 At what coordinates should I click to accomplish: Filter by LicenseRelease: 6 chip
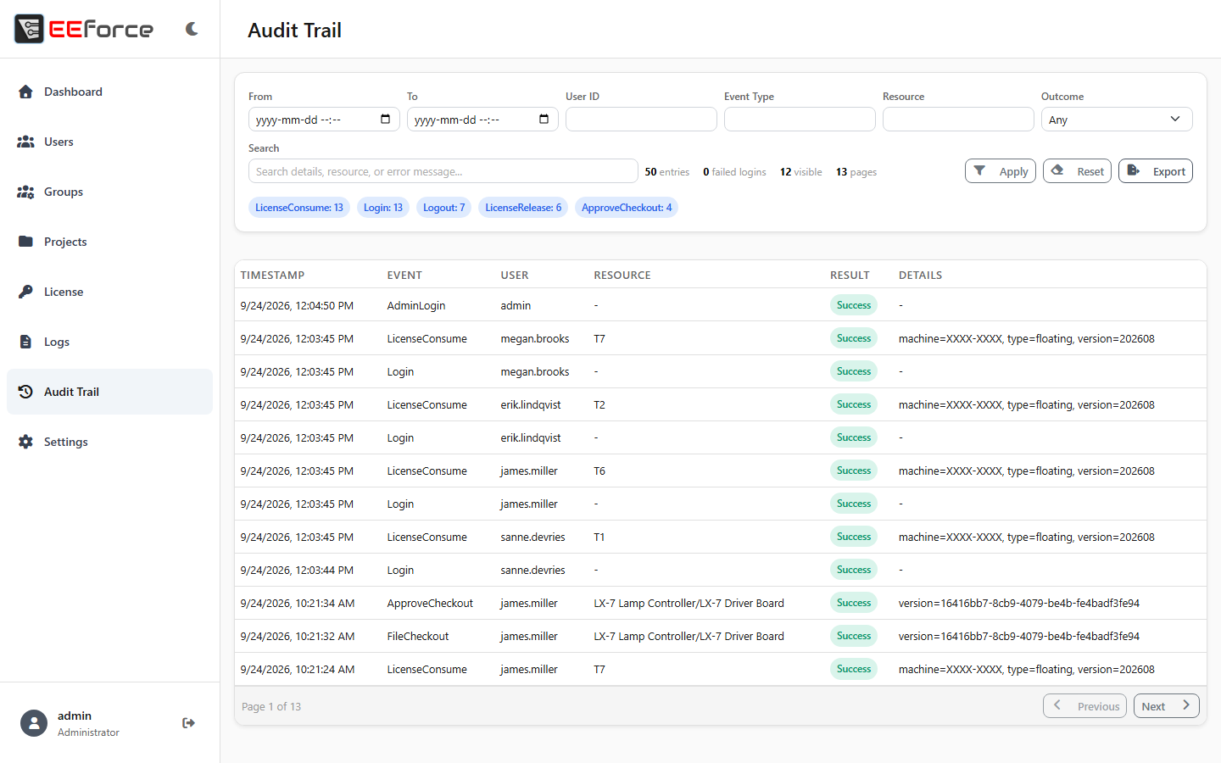click(x=523, y=208)
